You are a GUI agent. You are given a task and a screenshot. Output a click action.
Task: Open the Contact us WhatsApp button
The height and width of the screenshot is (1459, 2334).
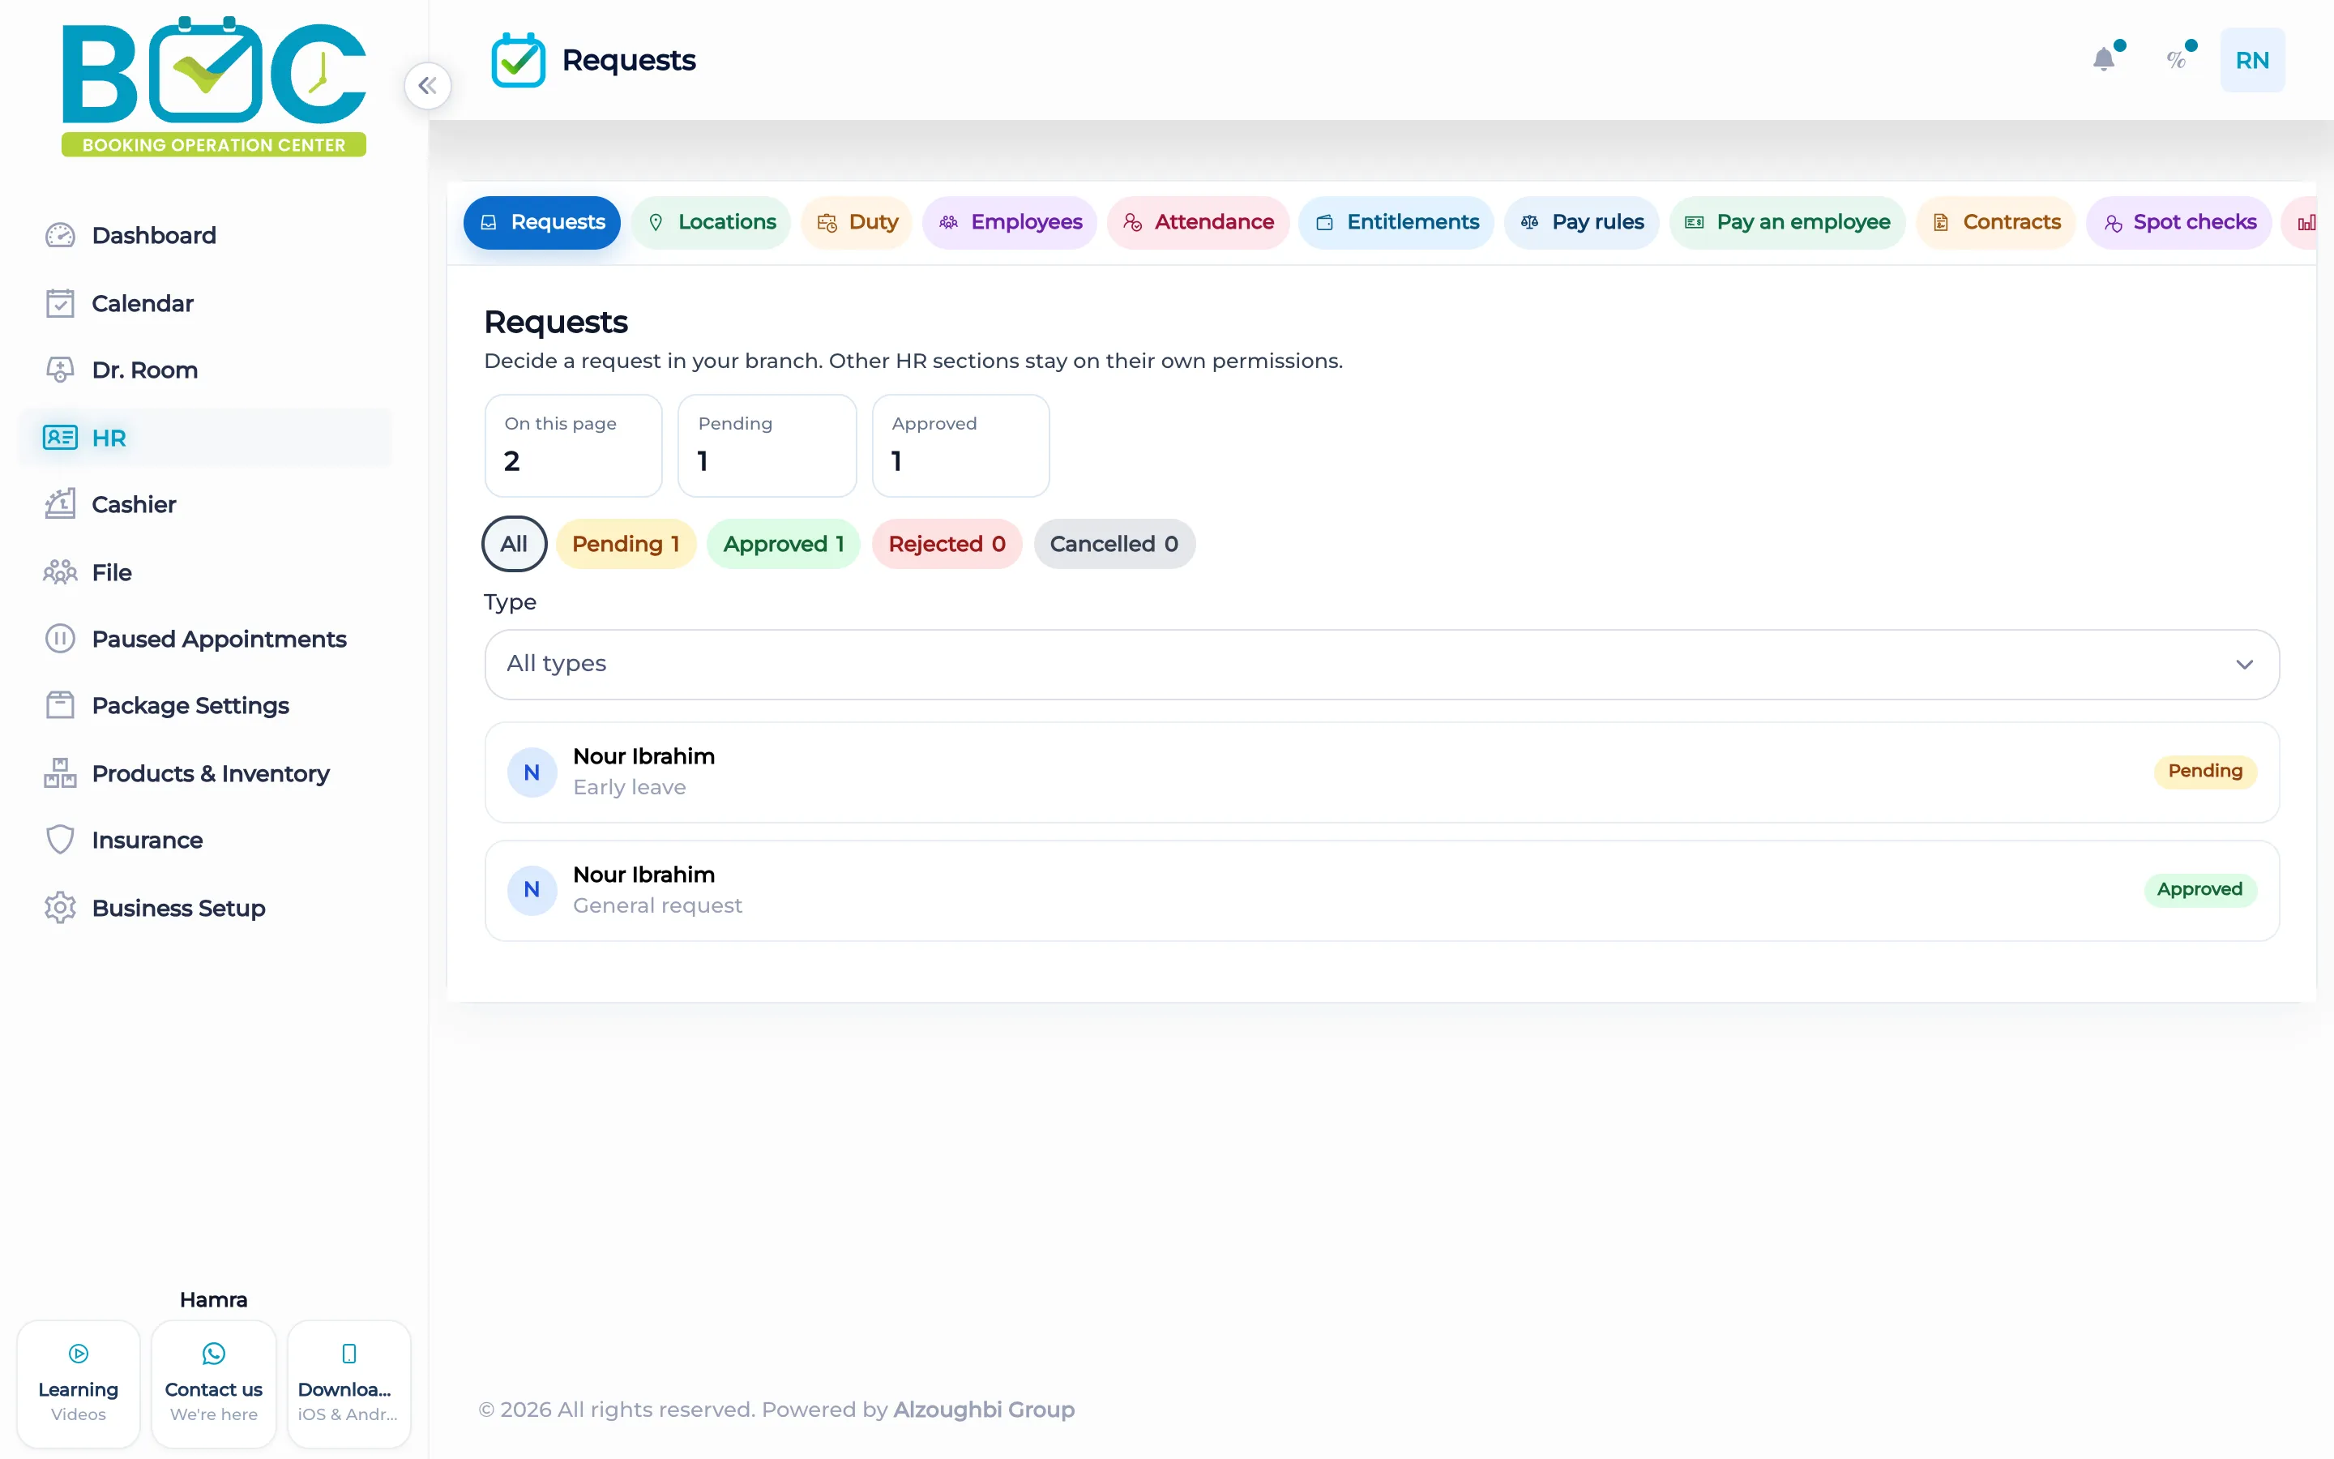(x=214, y=1384)
